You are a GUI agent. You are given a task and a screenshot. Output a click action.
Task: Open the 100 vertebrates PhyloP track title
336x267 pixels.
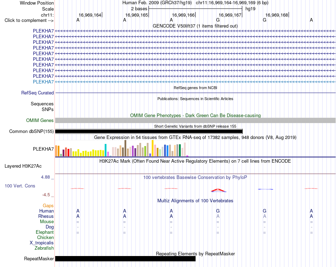195,178
